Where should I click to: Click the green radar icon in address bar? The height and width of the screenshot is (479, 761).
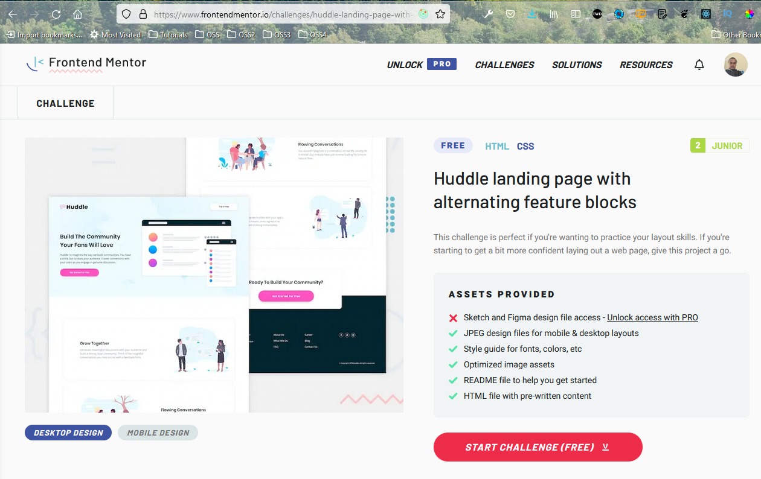click(x=423, y=14)
